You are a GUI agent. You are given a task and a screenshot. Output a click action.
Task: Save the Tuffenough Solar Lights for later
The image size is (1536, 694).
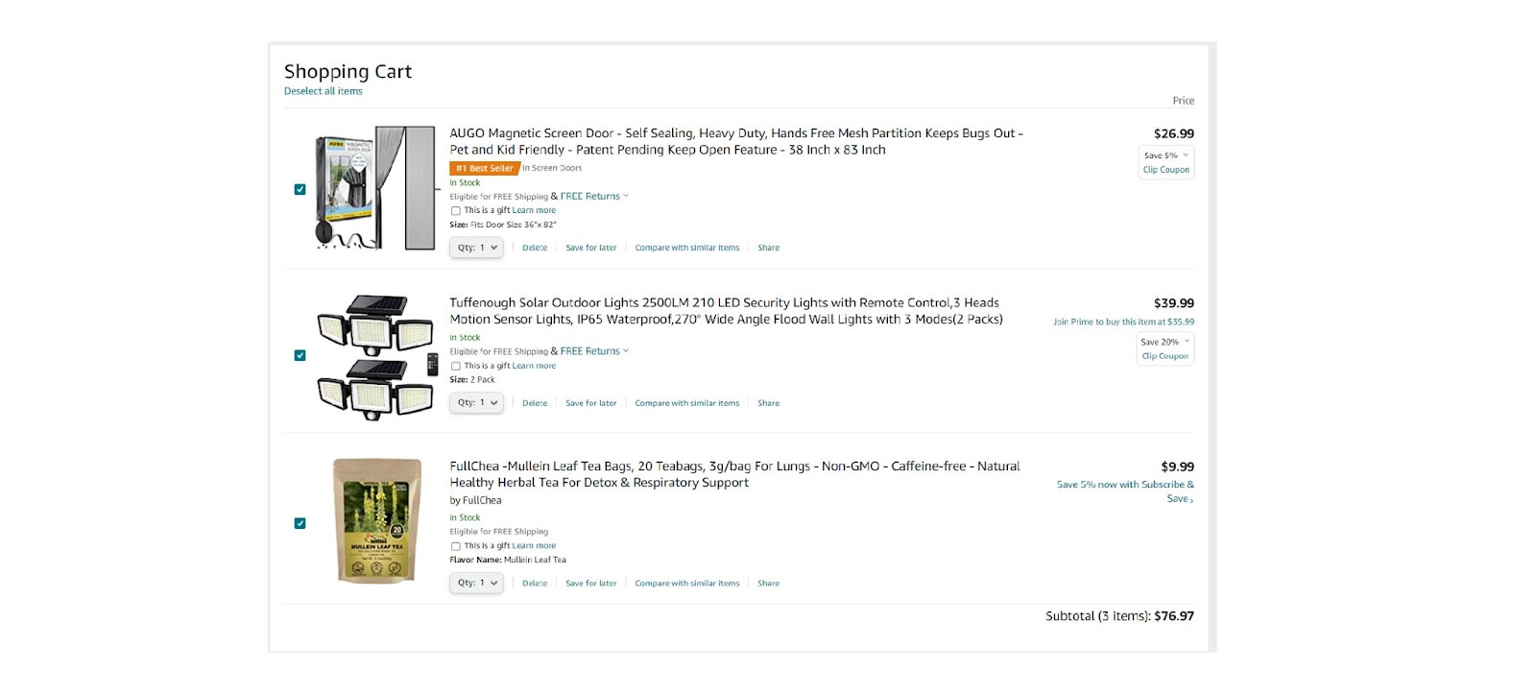(591, 403)
